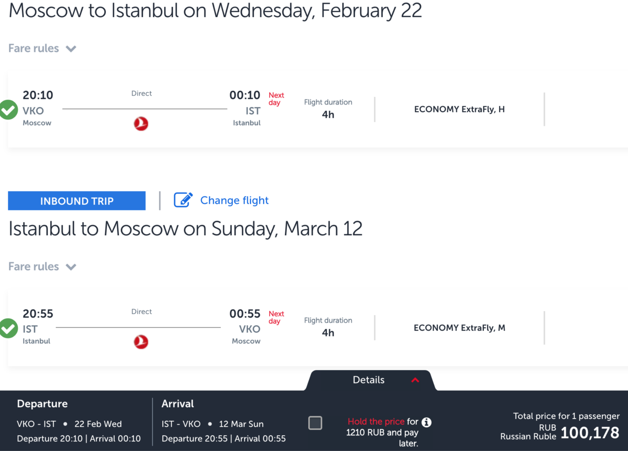The height and width of the screenshot is (451, 628).
Task: Click ECONOMY ExtraFly, H fare class
Action: [x=459, y=109]
